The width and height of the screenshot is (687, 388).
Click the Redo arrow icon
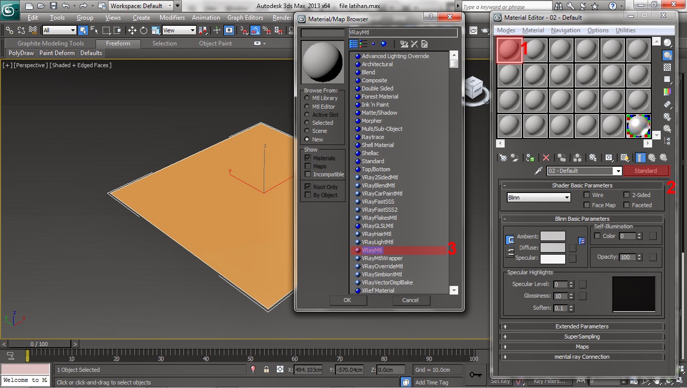click(x=83, y=6)
